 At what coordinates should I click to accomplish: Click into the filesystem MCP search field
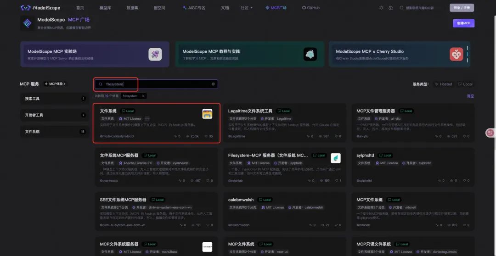tap(156, 84)
